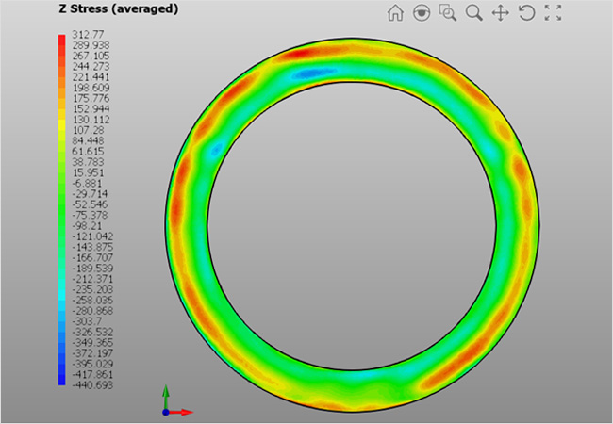Click the green Y-axis arrow of triad
The width and height of the screenshot is (613, 424).
[x=166, y=392]
